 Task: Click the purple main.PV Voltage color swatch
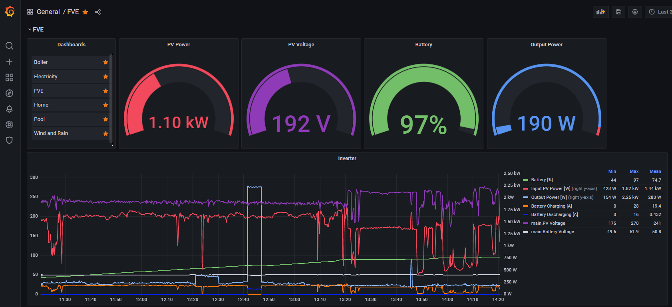[525, 223]
